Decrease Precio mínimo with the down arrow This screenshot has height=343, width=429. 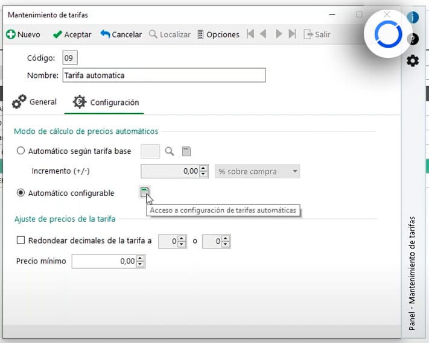coord(140,264)
